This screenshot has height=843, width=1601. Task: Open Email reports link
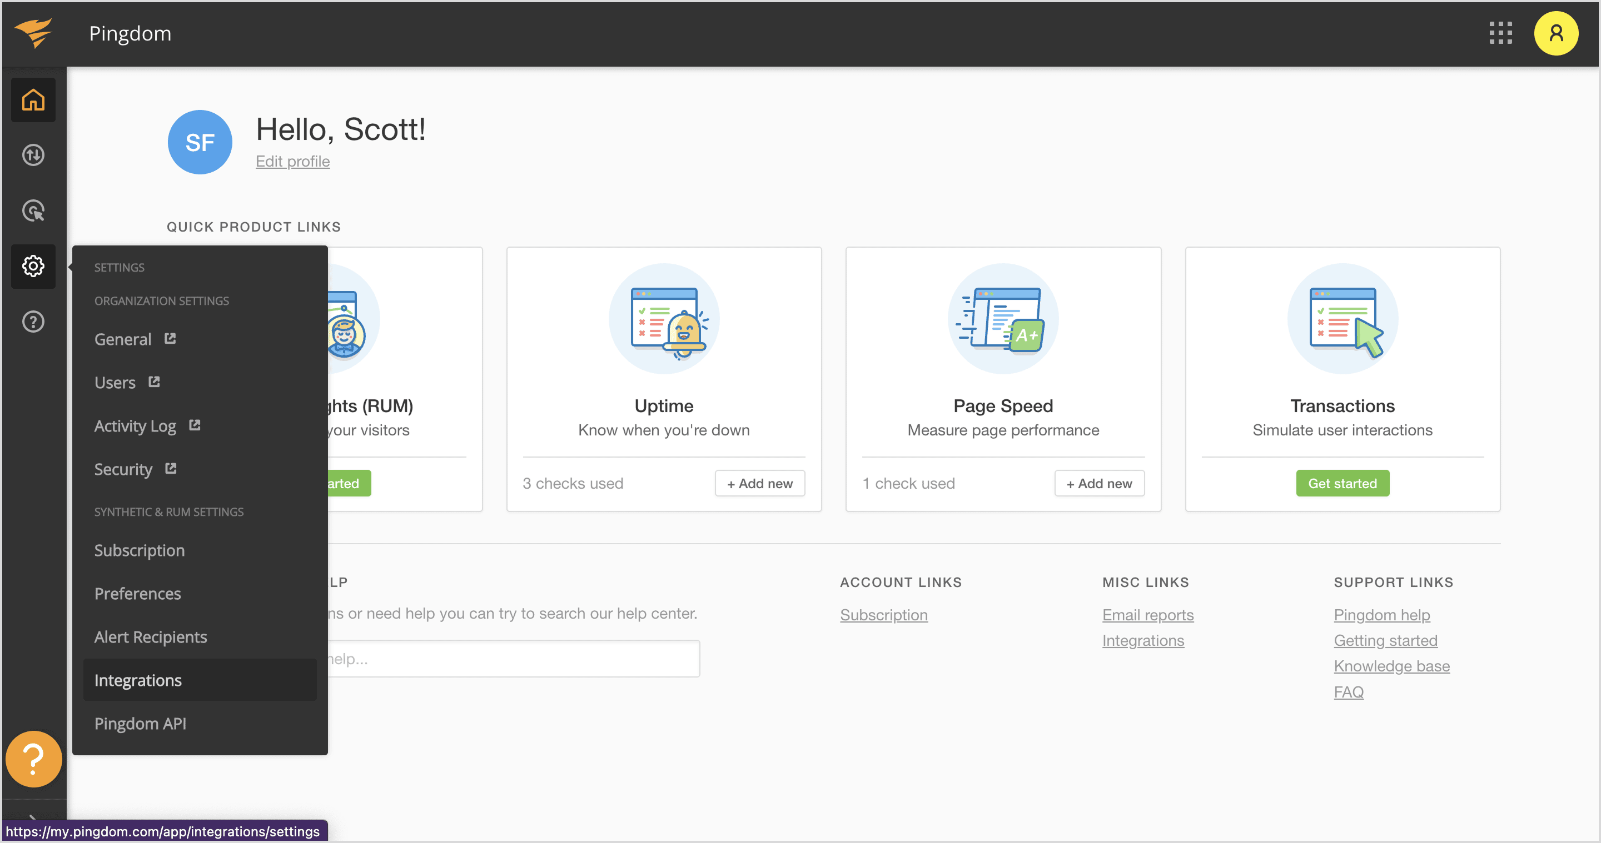1147,615
